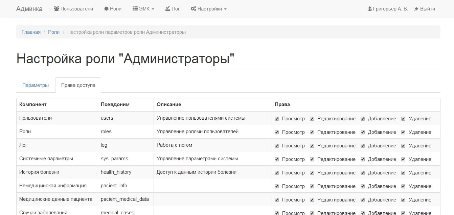Screen dimensions: 454x215
Task: Click description 'Управление ролями пользователей'
Action: tap(198, 132)
